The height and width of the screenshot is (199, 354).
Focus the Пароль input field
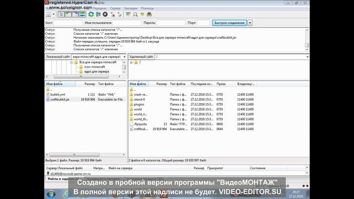[171, 23]
